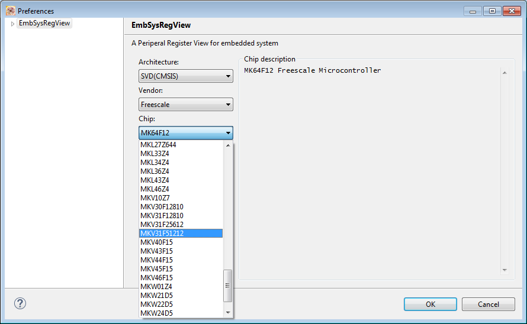
Task: Click the Chip description scroll-down arrow
Action: (504, 270)
